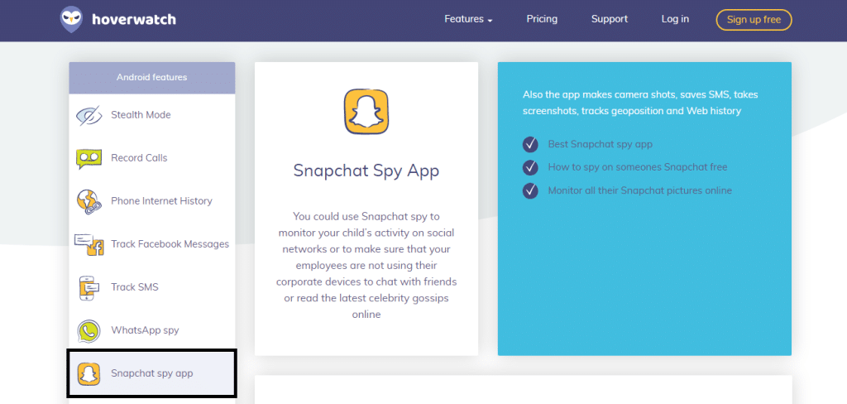Open the Track SMS feature link

coord(135,287)
